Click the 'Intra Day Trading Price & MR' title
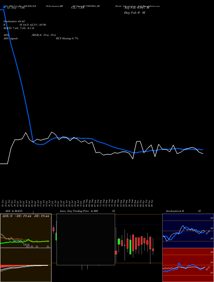 [79, 211]
